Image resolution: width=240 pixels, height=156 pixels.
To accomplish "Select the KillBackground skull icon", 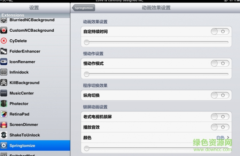I will click(4, 83).
